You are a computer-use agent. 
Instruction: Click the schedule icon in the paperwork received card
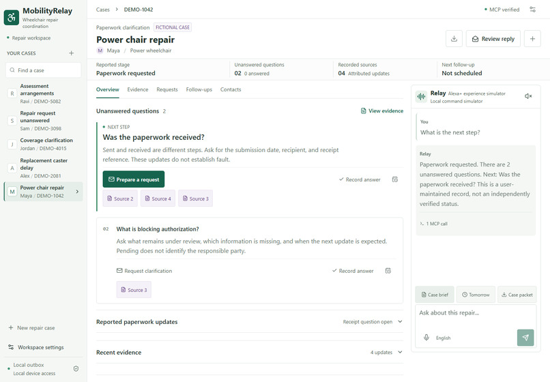pos(395,179)
